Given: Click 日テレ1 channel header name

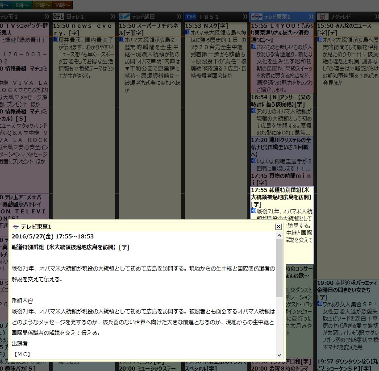Looking at the screenshot, I should (x=75, y=17).
